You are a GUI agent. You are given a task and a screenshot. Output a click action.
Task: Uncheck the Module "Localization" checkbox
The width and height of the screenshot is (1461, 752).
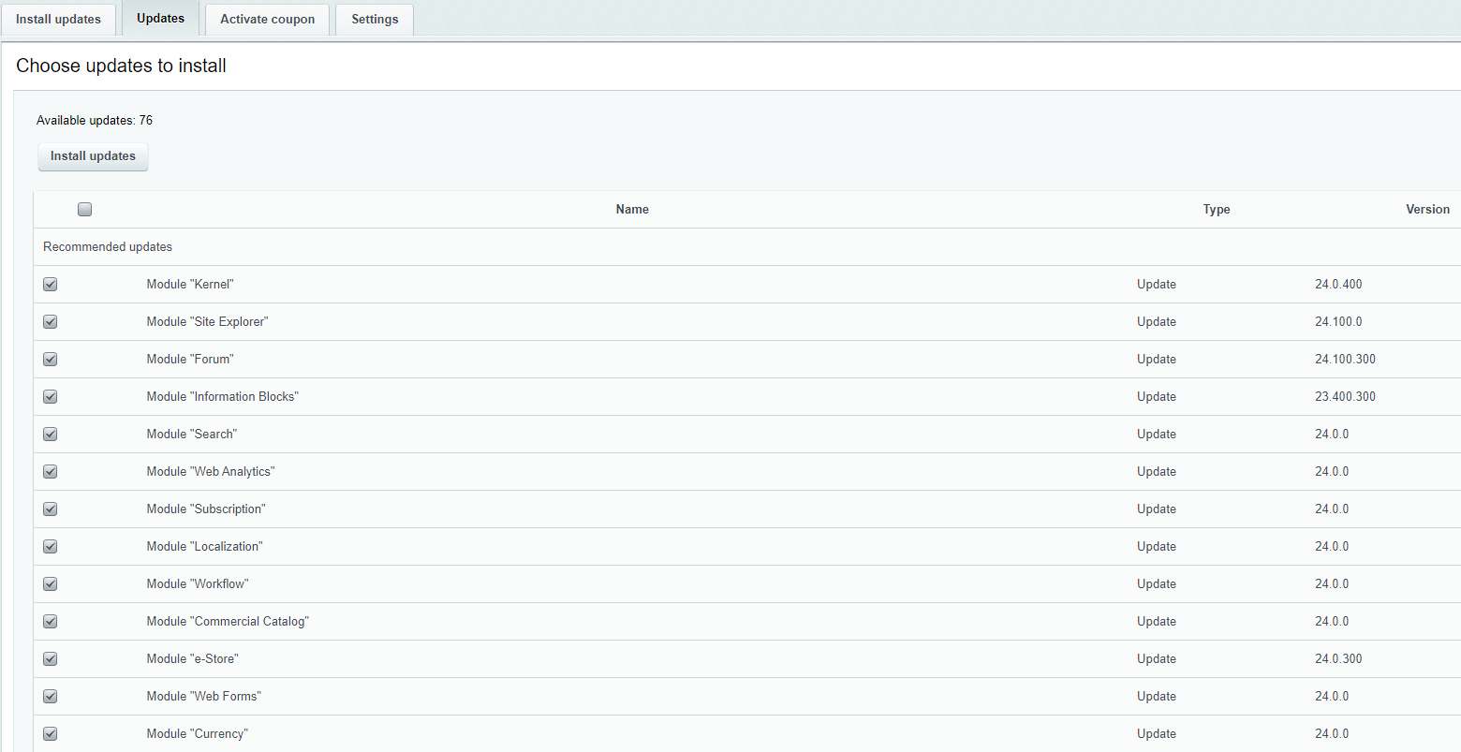click(51, 547)
